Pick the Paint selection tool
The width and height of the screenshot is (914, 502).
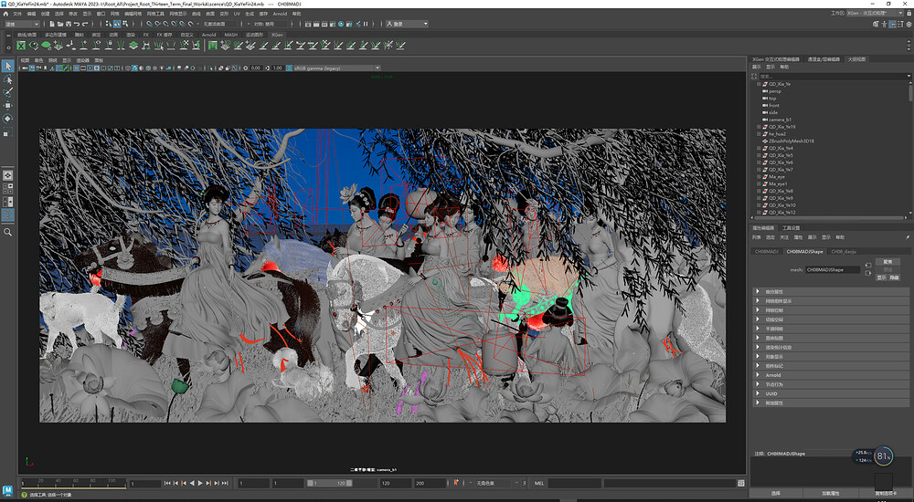(7, 92)
